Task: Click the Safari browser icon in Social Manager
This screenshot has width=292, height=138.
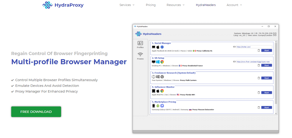Action: pyautogui.click(x=162, y=47)
